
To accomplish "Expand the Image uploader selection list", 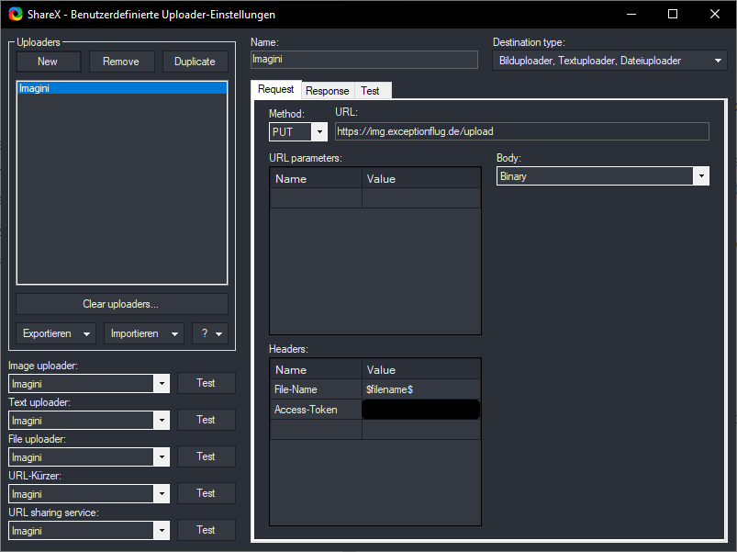I will click(x=162, y=383).
